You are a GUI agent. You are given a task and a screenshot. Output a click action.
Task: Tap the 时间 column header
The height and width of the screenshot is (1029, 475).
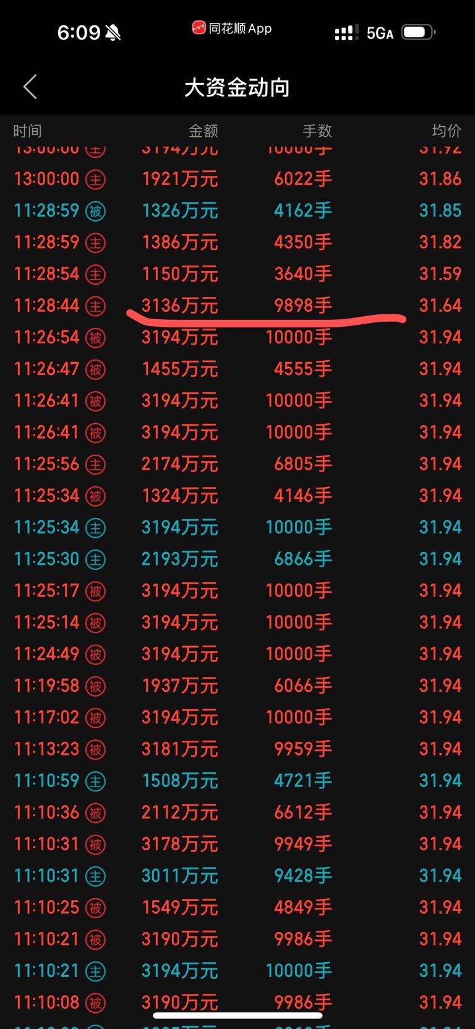(x=27, y=131)
